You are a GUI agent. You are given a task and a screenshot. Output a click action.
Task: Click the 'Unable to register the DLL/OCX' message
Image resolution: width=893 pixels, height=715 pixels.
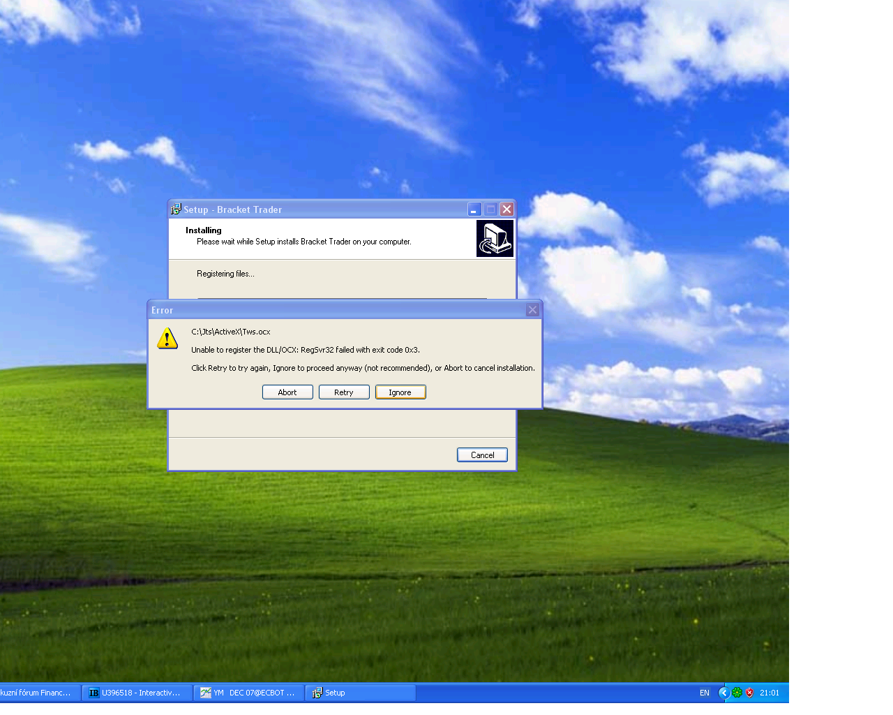click(306, 350)
